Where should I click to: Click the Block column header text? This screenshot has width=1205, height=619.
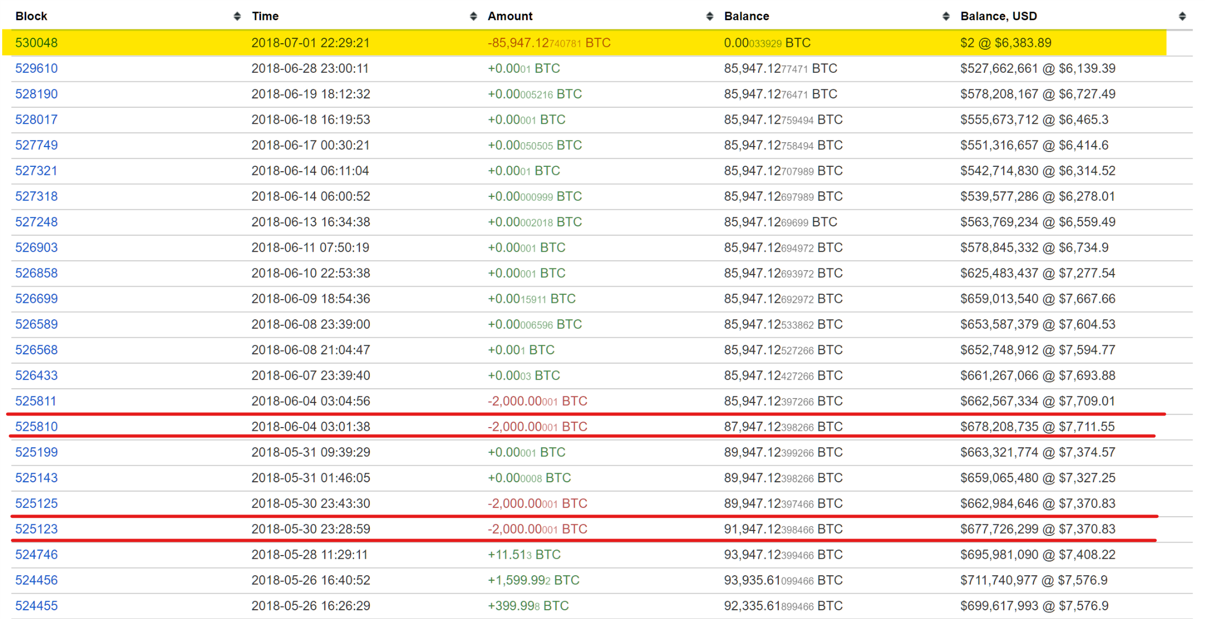click(x=31, y=16)
